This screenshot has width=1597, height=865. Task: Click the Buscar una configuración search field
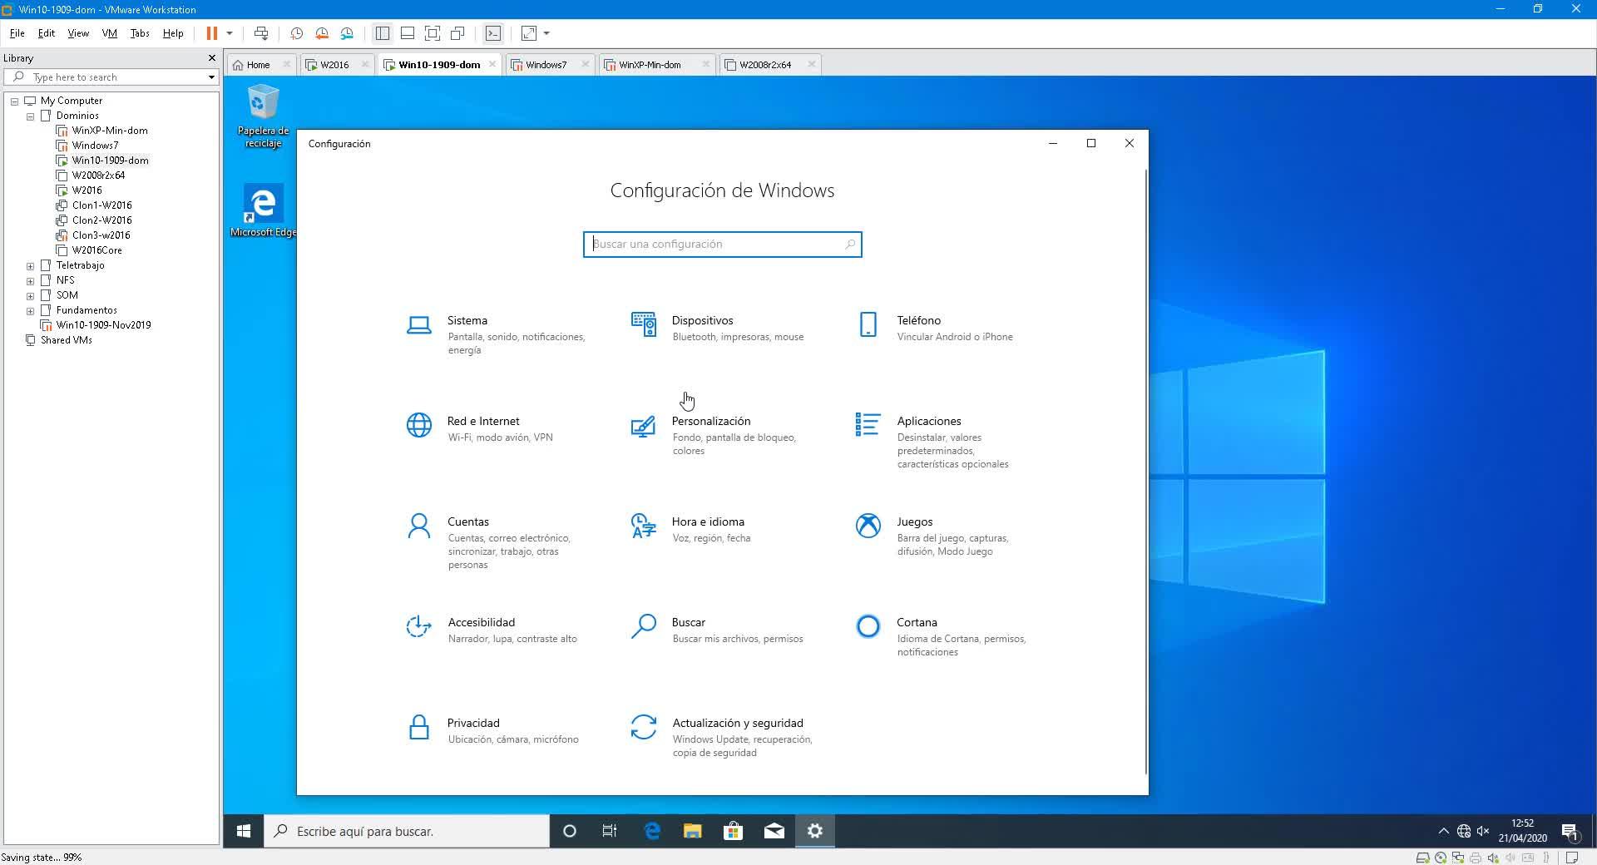tap(715, 245)
